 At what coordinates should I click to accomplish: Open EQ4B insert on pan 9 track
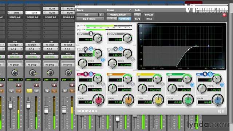pyautogui.click(x=15, y=13)
